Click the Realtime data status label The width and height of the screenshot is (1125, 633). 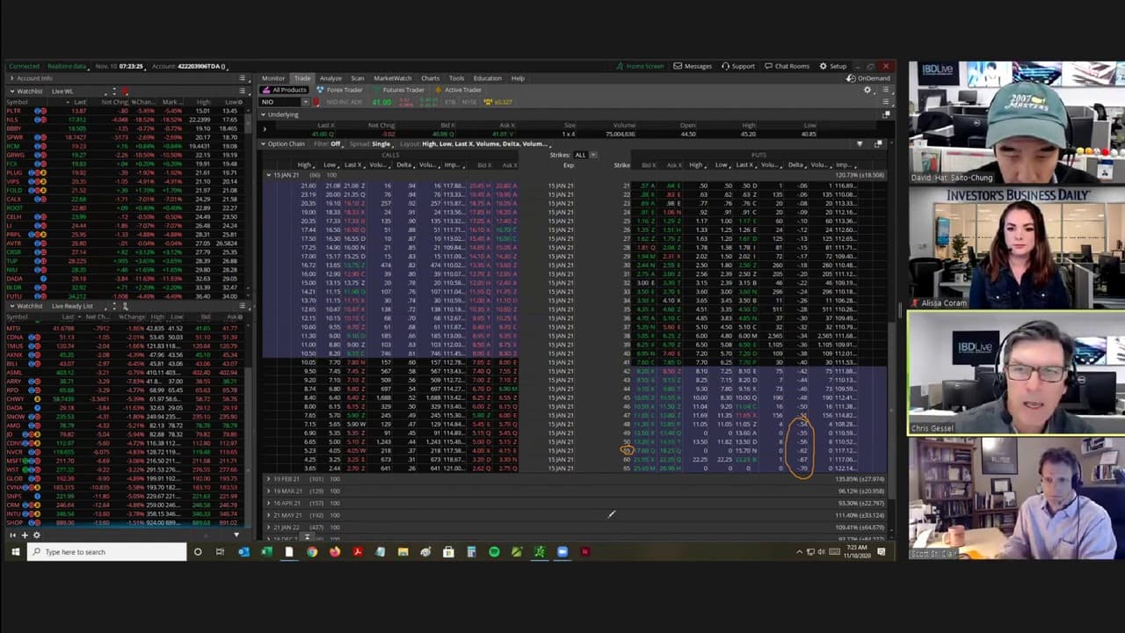66,66
